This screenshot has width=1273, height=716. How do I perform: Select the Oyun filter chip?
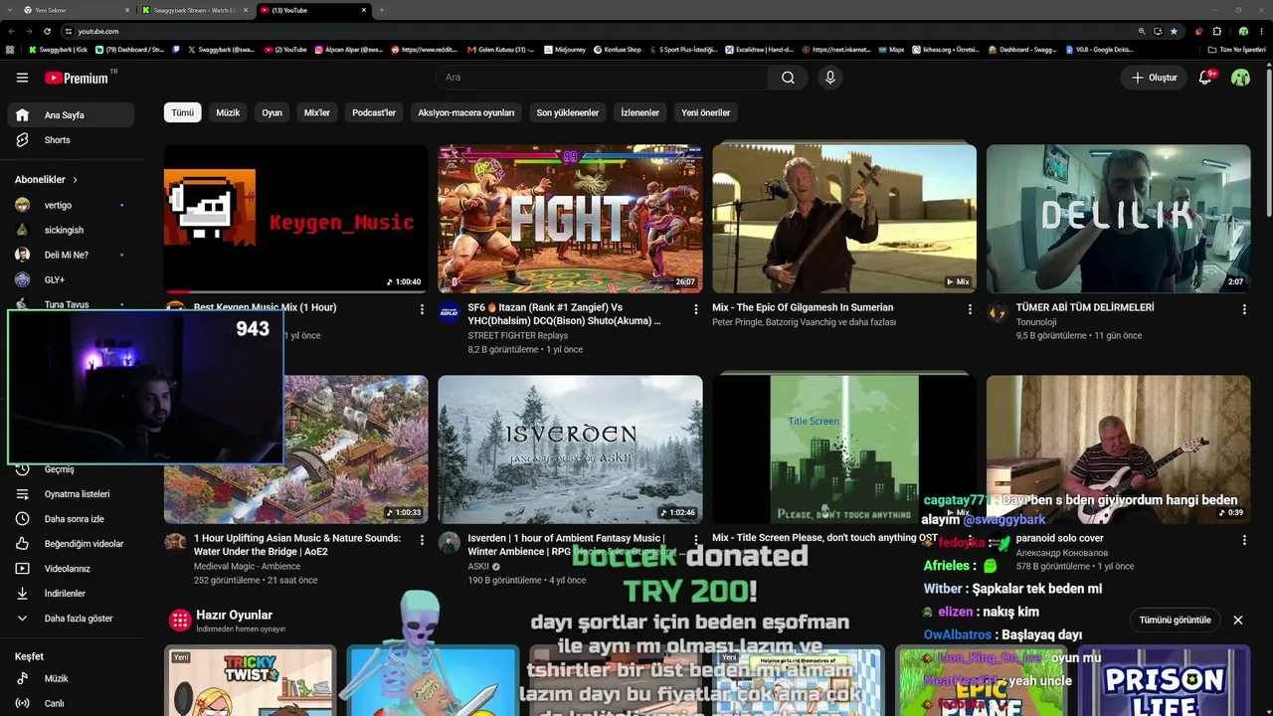(272, 112)
